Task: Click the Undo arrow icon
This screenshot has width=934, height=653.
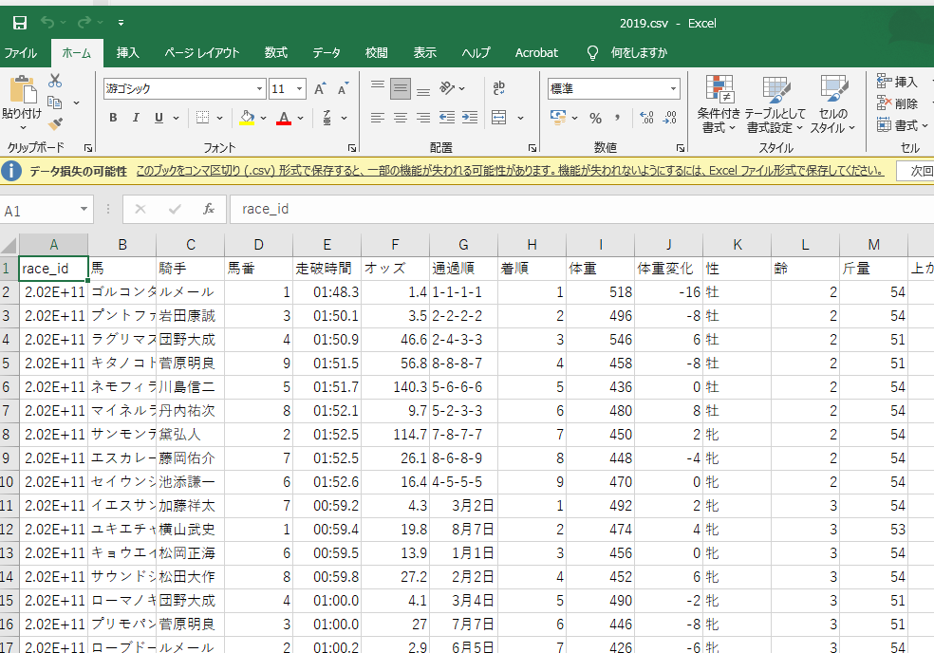Action: [47, 23]
